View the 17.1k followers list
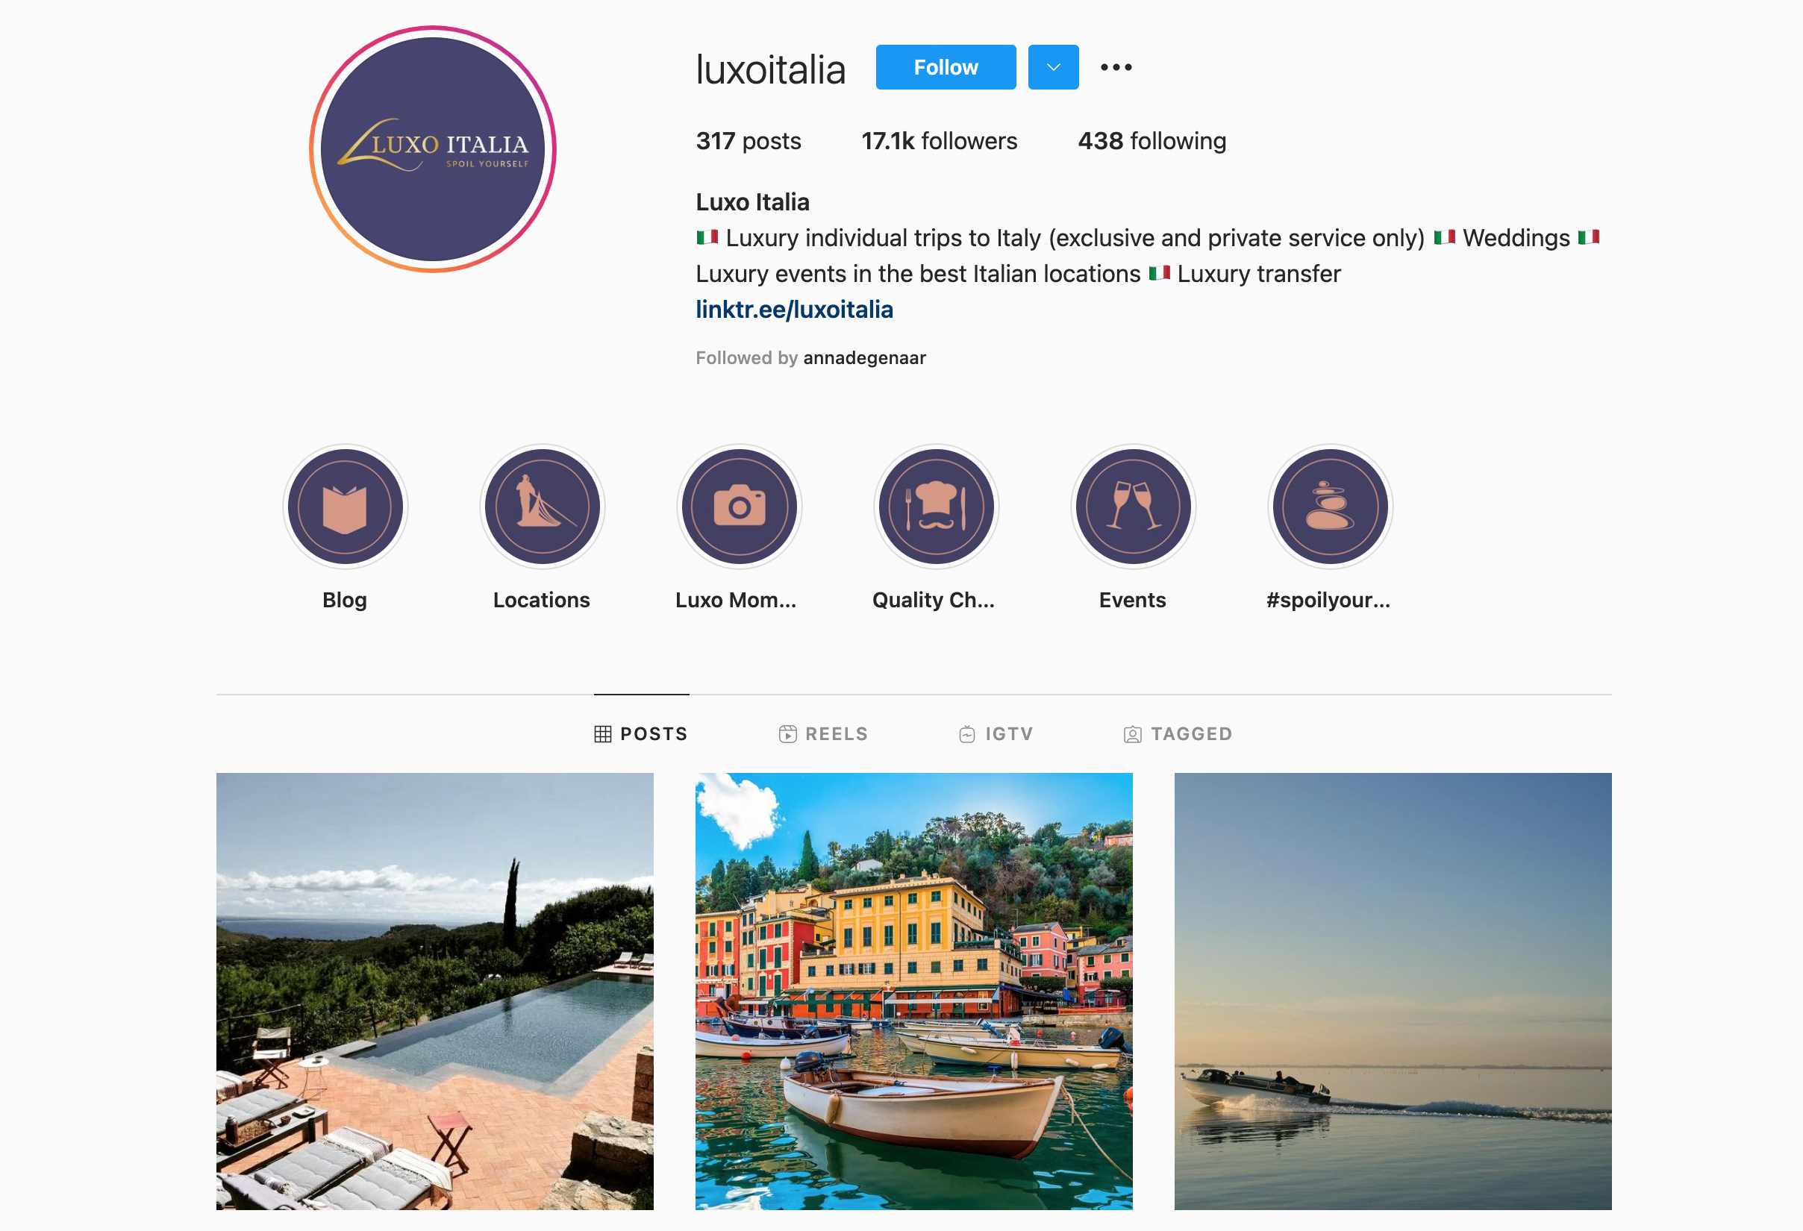This screenshot has height=1231, width=1803. click(x=939, y=141)
